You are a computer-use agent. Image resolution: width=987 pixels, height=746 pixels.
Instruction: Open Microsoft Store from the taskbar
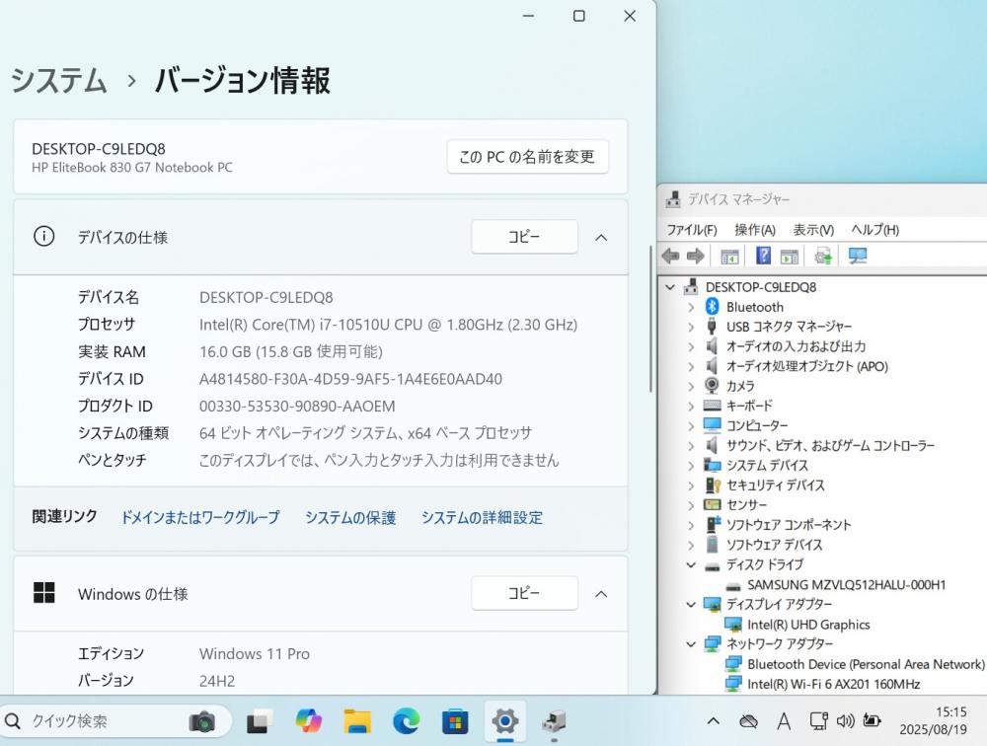point(455,721)
